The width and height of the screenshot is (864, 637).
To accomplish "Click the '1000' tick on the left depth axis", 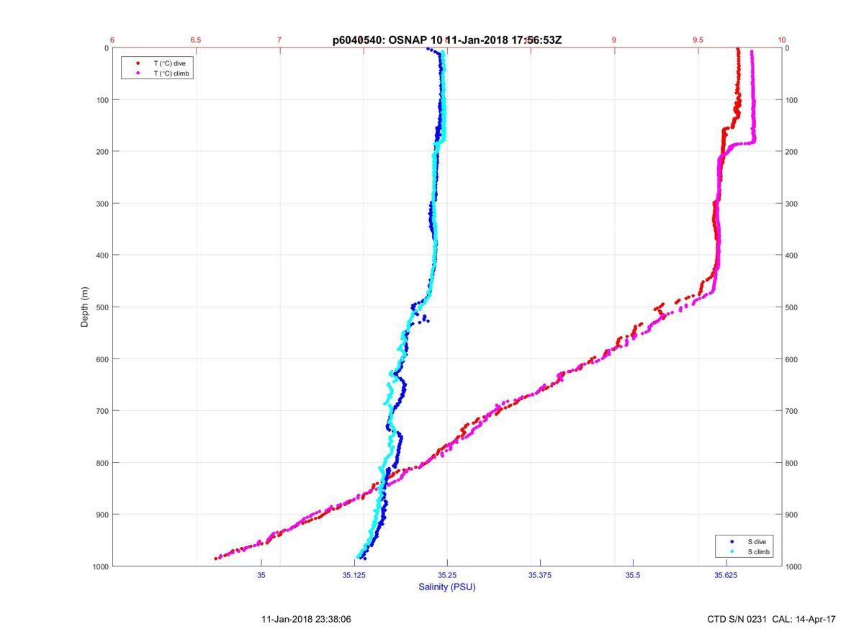I will (x=99, y=566).
